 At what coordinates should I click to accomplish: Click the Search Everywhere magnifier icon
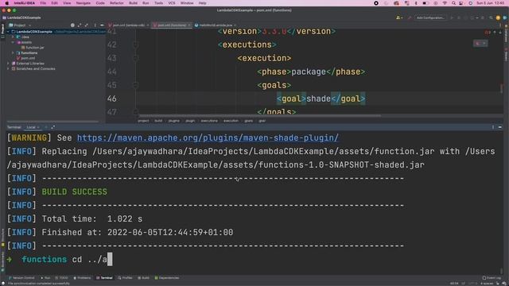click(491, 17)
